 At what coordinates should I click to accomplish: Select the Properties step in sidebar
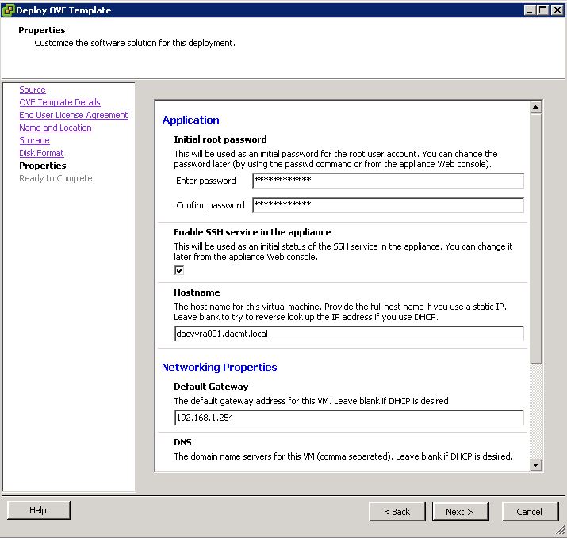pyautogui.click(x=43, y=166)
